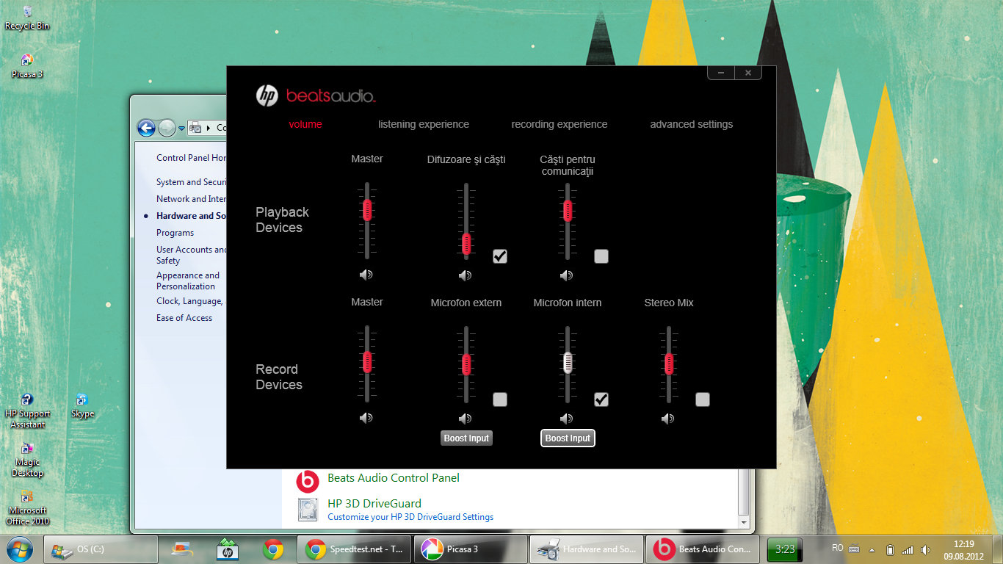The height and width of the screenshot is (564, 1003).
Task: Show hidden tray icons arrow
Action: point(872,549)
